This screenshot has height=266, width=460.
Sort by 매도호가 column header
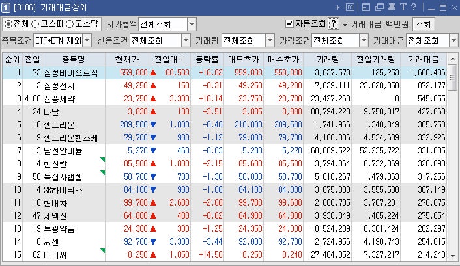coord(244,59)
